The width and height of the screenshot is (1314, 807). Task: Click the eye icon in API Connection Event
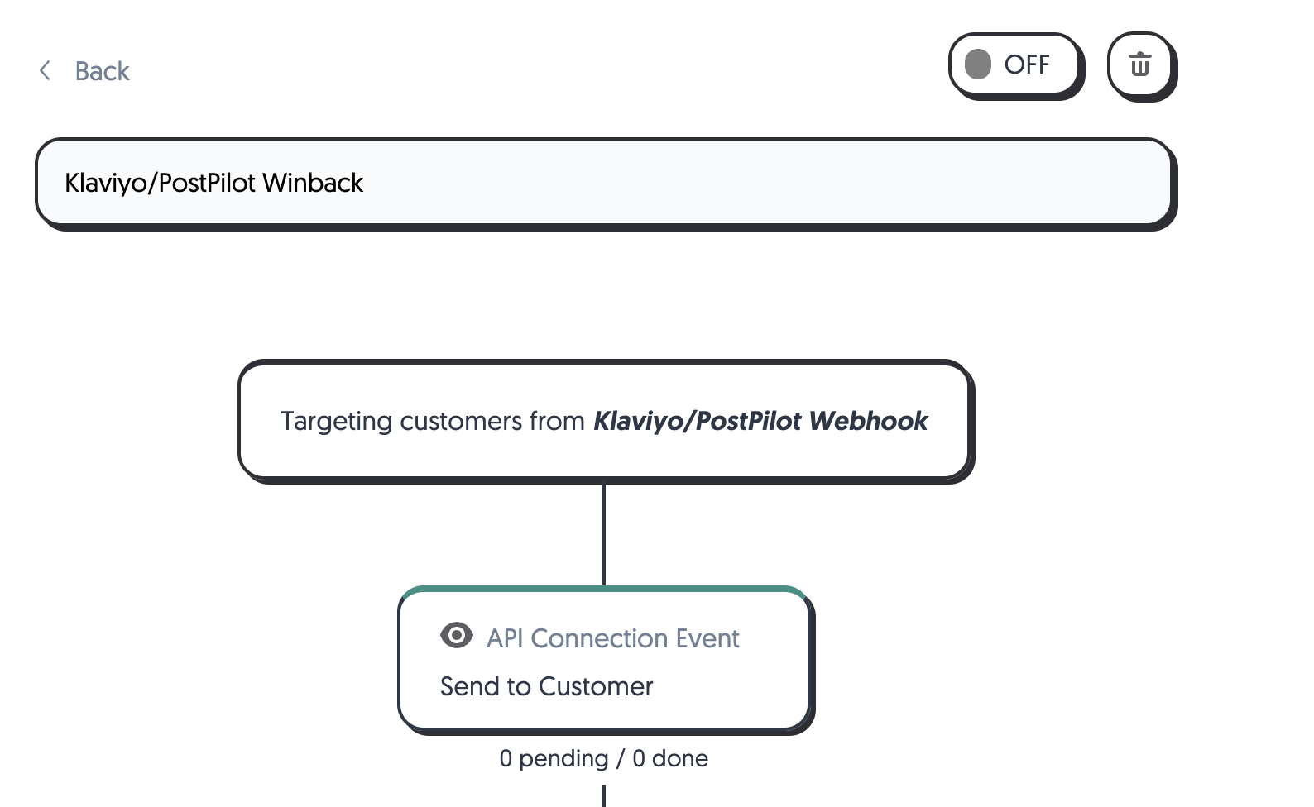[x=456, y=636]
